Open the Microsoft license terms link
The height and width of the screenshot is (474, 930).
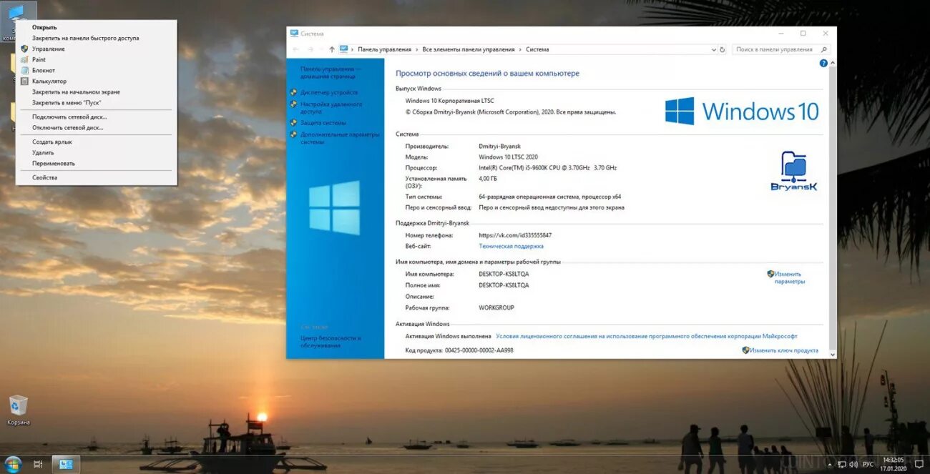(646, 336)
